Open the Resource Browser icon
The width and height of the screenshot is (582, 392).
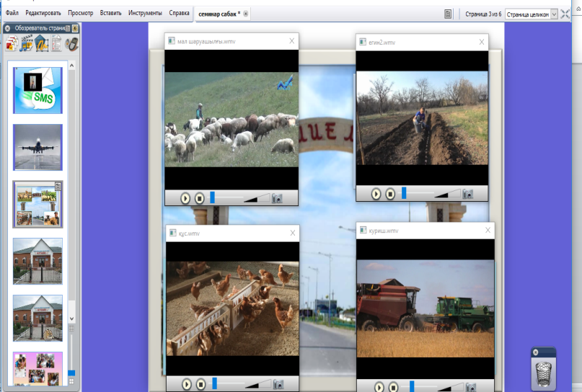click(x=27, y=43)
